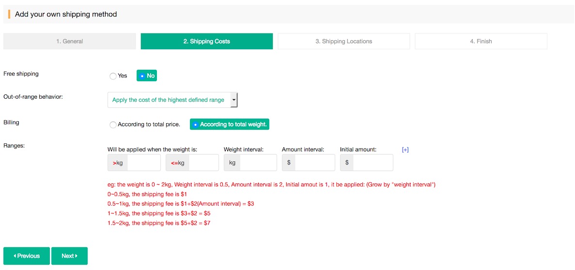Focus the greater-than kg weight field
This screenshot has width=575, height=270.
click(143, 163)
